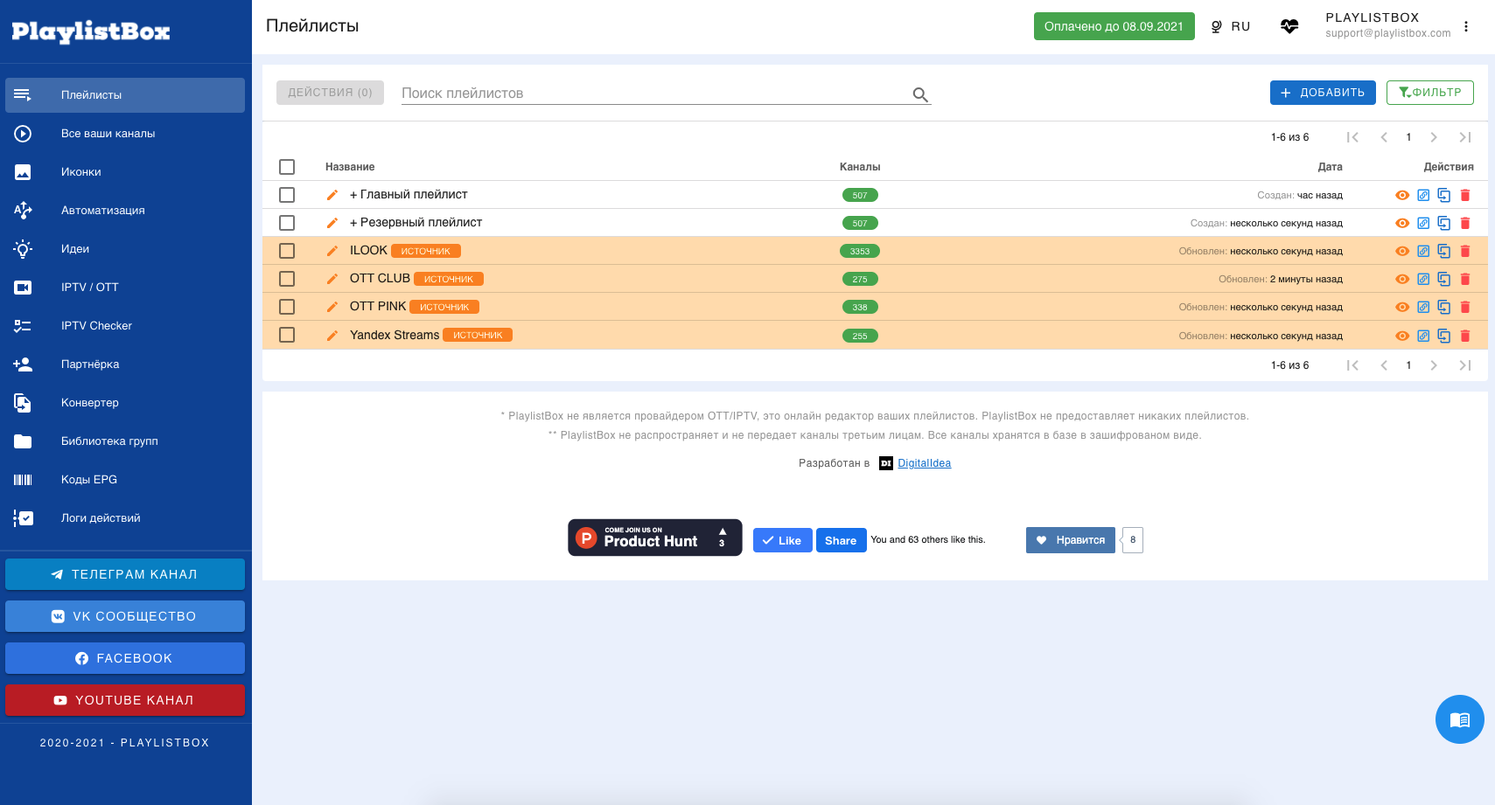Click the ДОБАВИТЬ button
The image size is (1495, 805).
[1323, 93]
